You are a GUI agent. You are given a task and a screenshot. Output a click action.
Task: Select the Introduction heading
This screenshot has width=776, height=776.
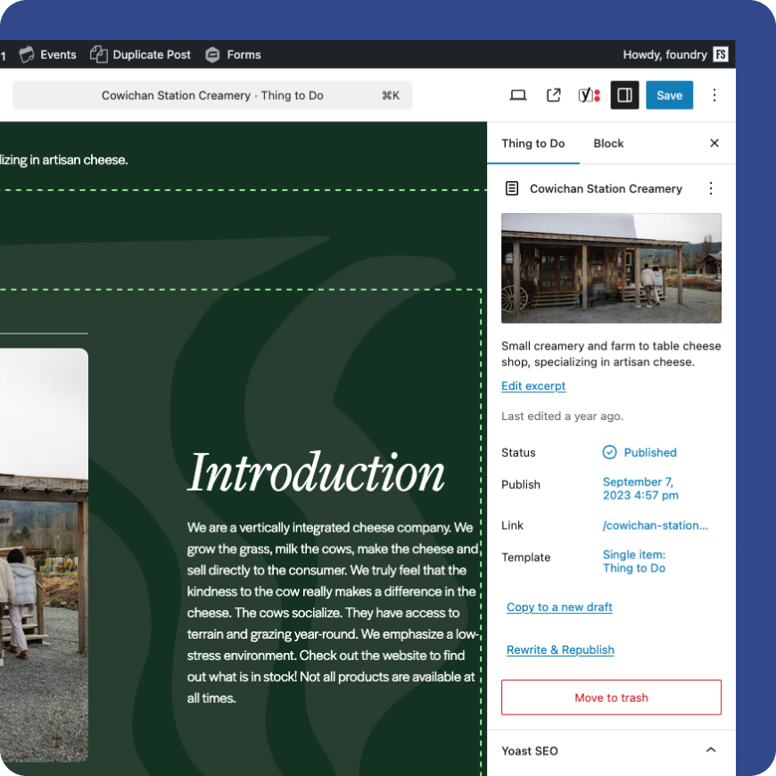coord(316,473)
